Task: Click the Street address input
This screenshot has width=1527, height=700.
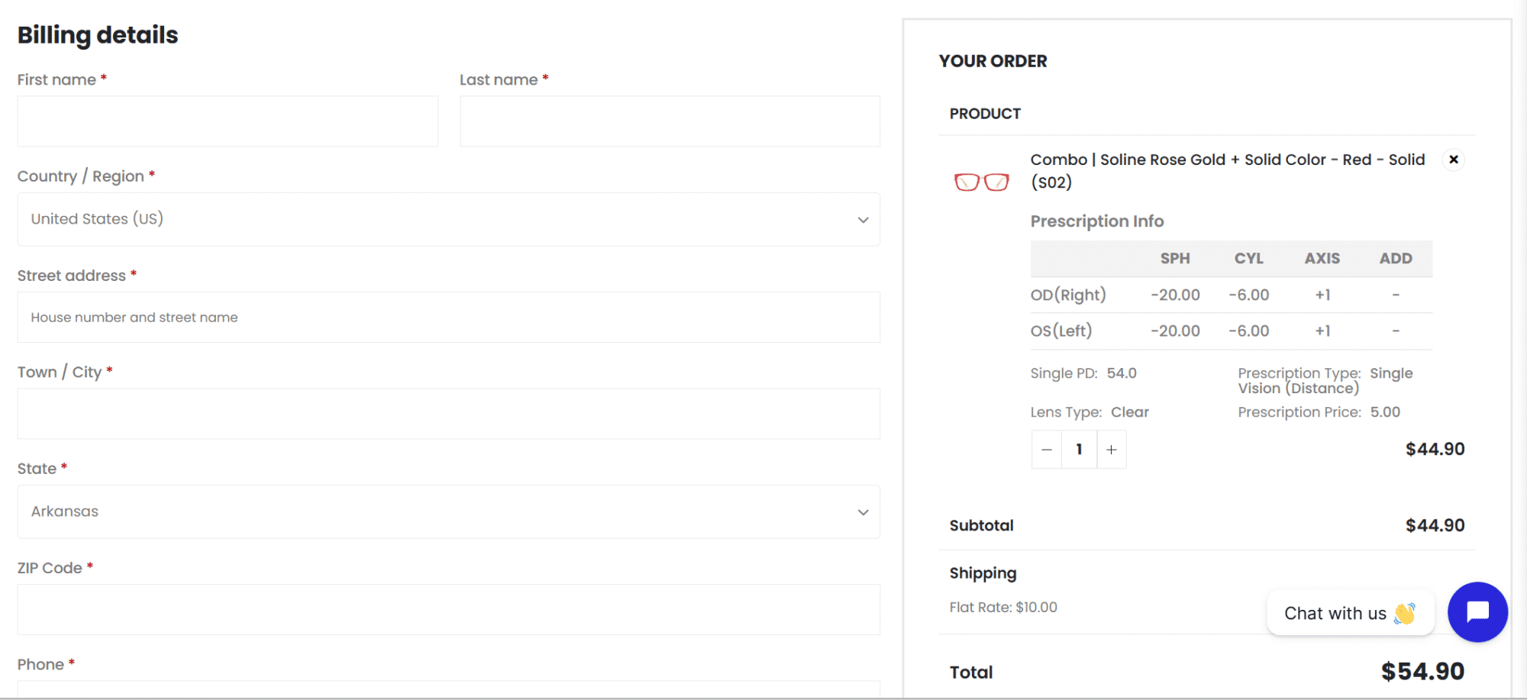Action: pos(448,318)
